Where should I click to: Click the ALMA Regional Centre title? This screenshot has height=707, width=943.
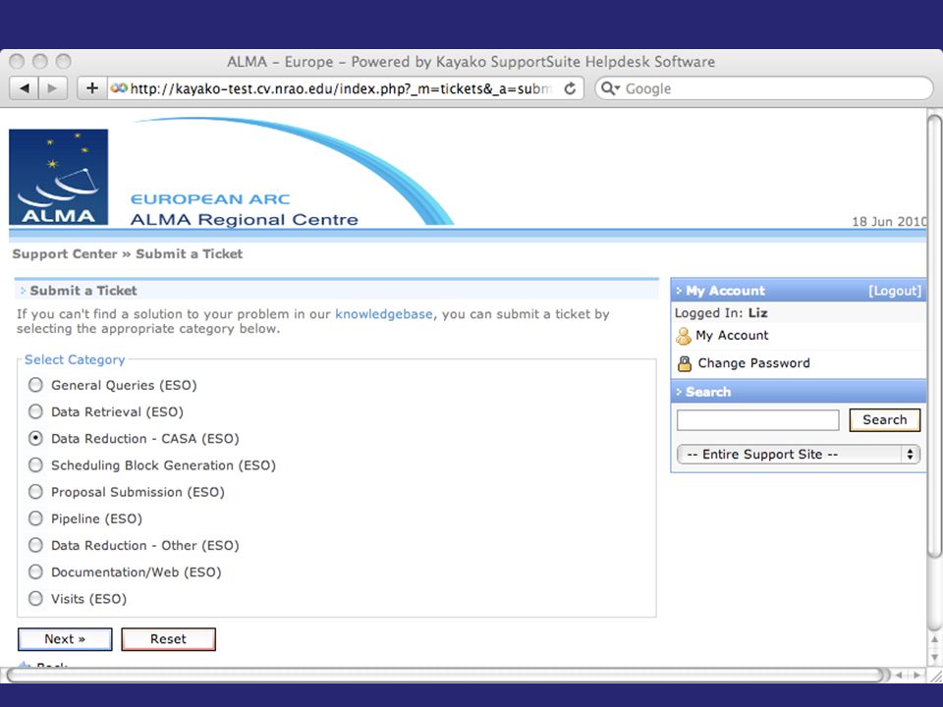pyautogui.click(x=245, y=219)
